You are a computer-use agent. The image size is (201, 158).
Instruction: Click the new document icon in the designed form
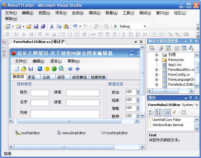click(17, 69)
